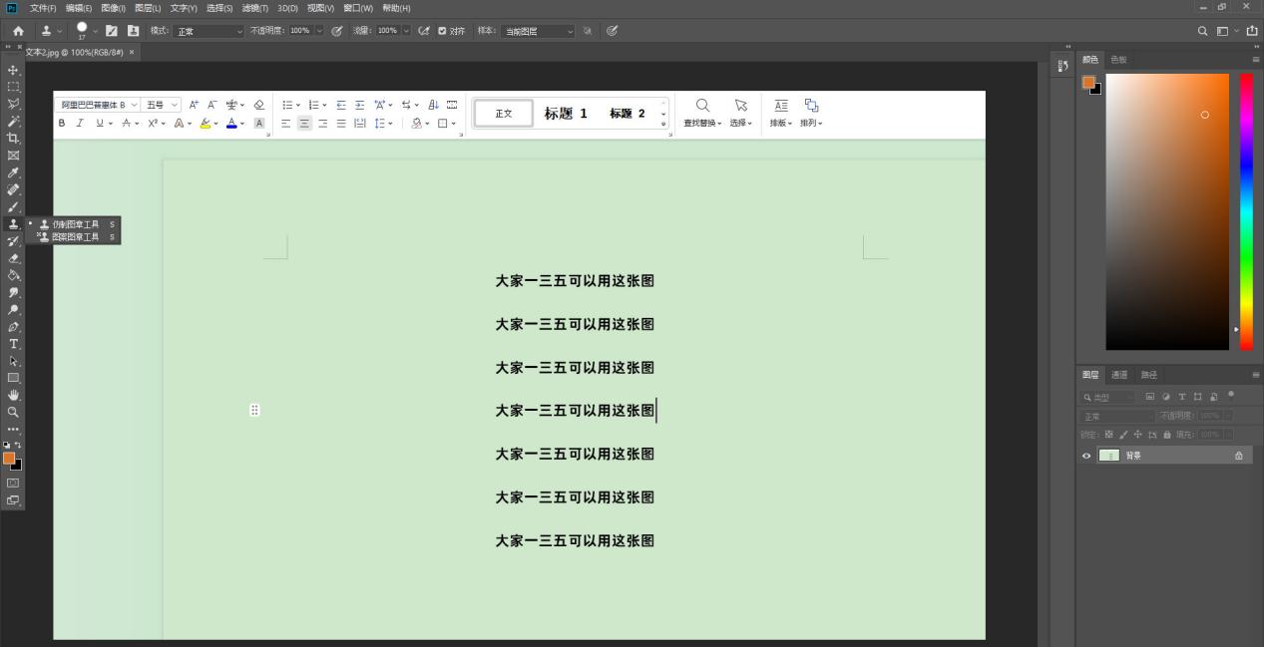
Task: Open the 文件(F) menu
Action: 44,8
